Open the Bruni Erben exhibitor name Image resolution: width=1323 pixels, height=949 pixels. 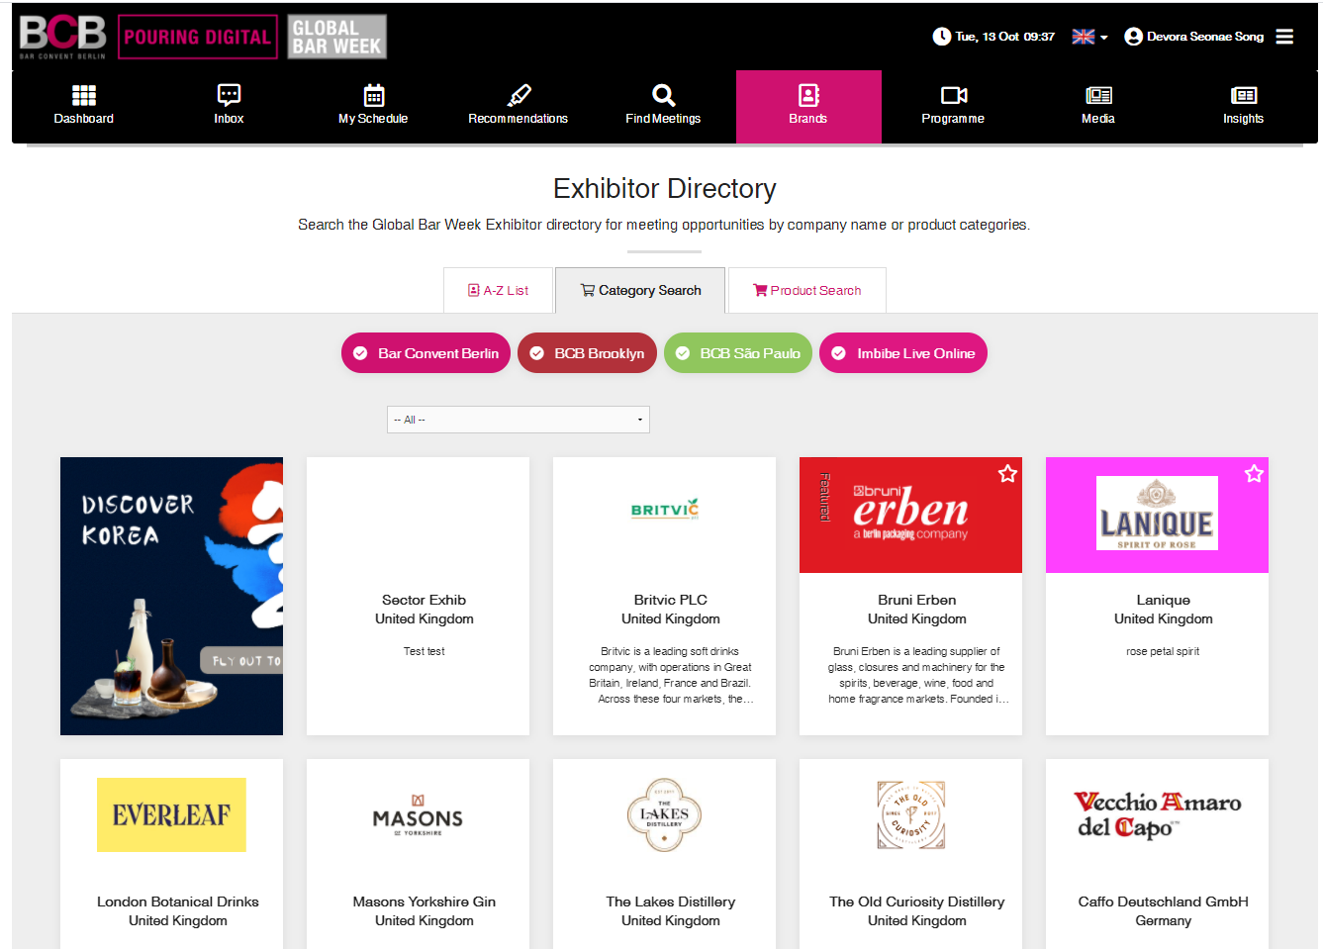pyautogui.click(x=917, y=600)
